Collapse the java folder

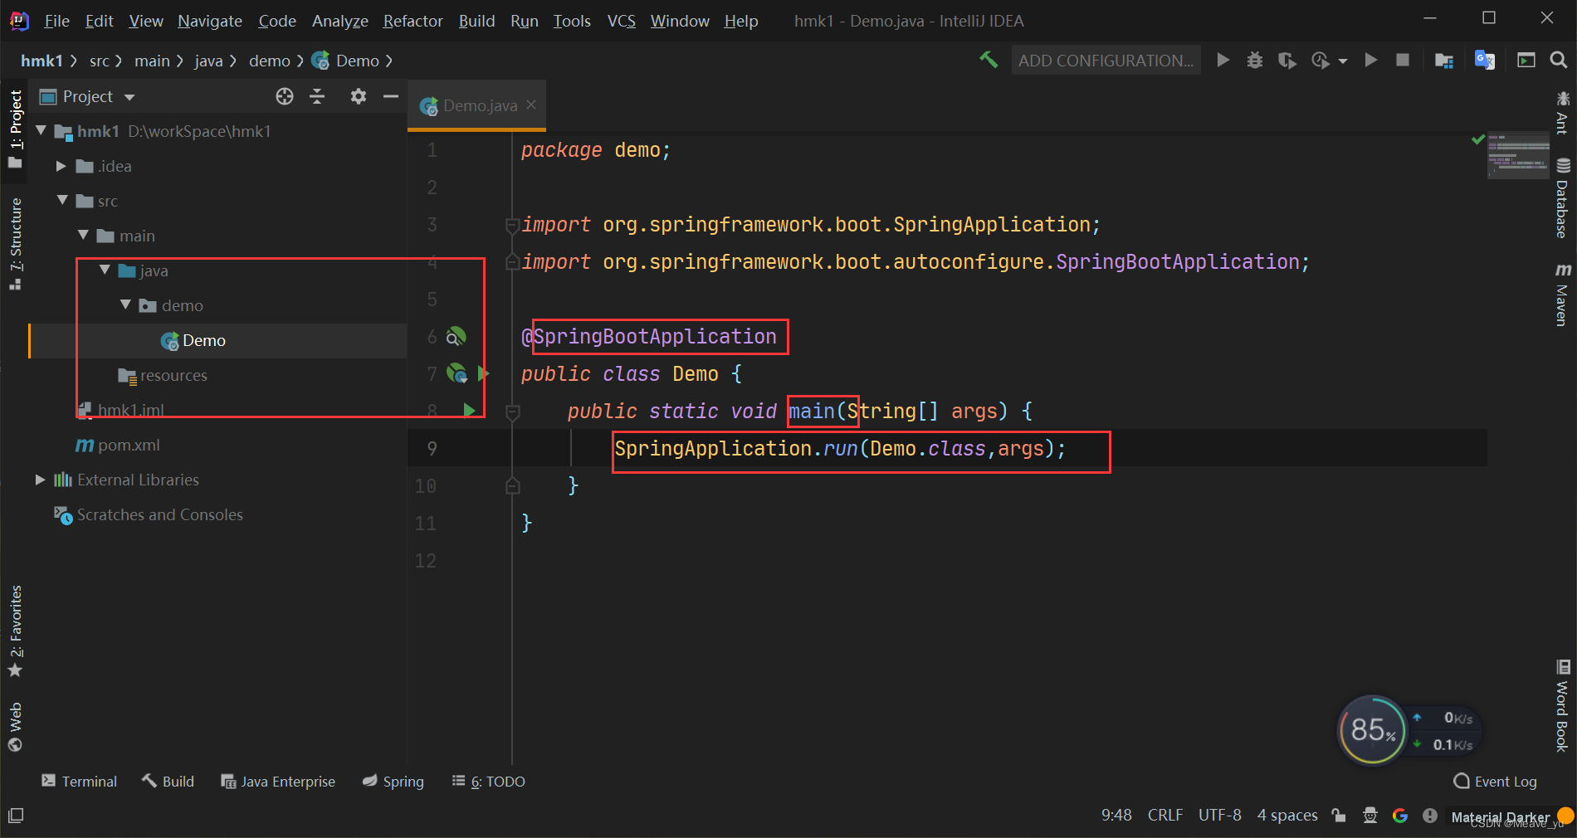pyautogui.click(x=105, y=270)
